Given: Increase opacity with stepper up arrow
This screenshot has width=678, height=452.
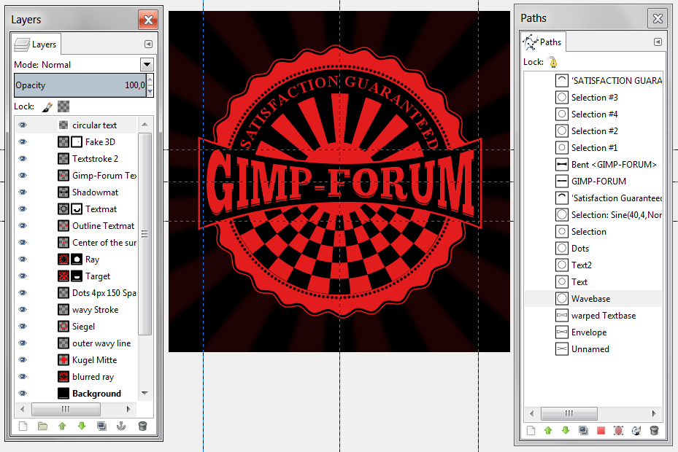Looking at the screenshot, I should pyautogui.click(x=150, y=79).
